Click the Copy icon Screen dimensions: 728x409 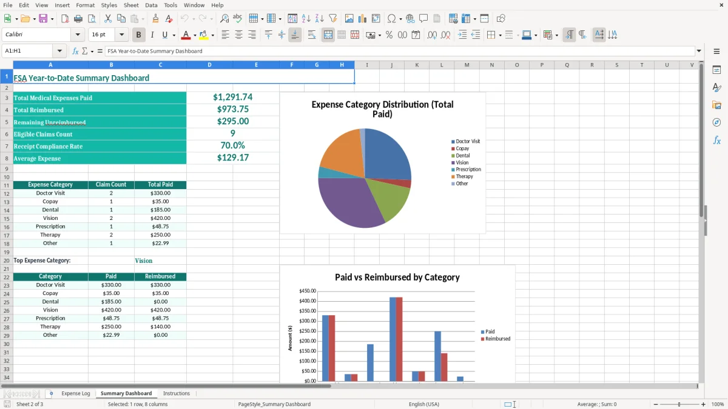click(121, 19)
